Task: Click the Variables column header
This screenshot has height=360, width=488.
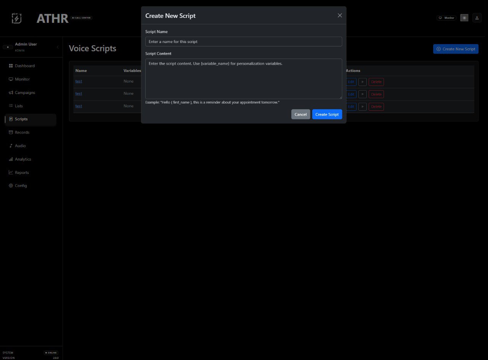Action: click(x=132, y=71)
